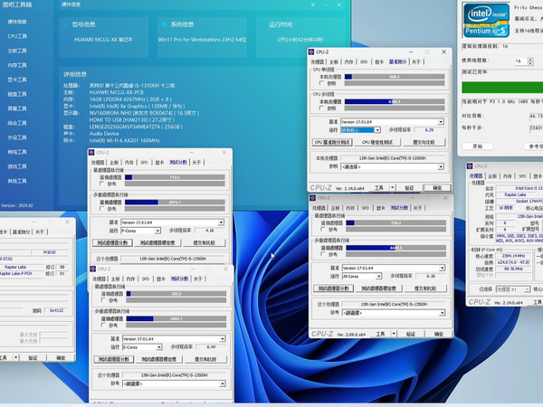The height and width of the screenshot is (407, 543).
Task: Click submit and compare button in All Cores window
Action: [x=425, y=289]
